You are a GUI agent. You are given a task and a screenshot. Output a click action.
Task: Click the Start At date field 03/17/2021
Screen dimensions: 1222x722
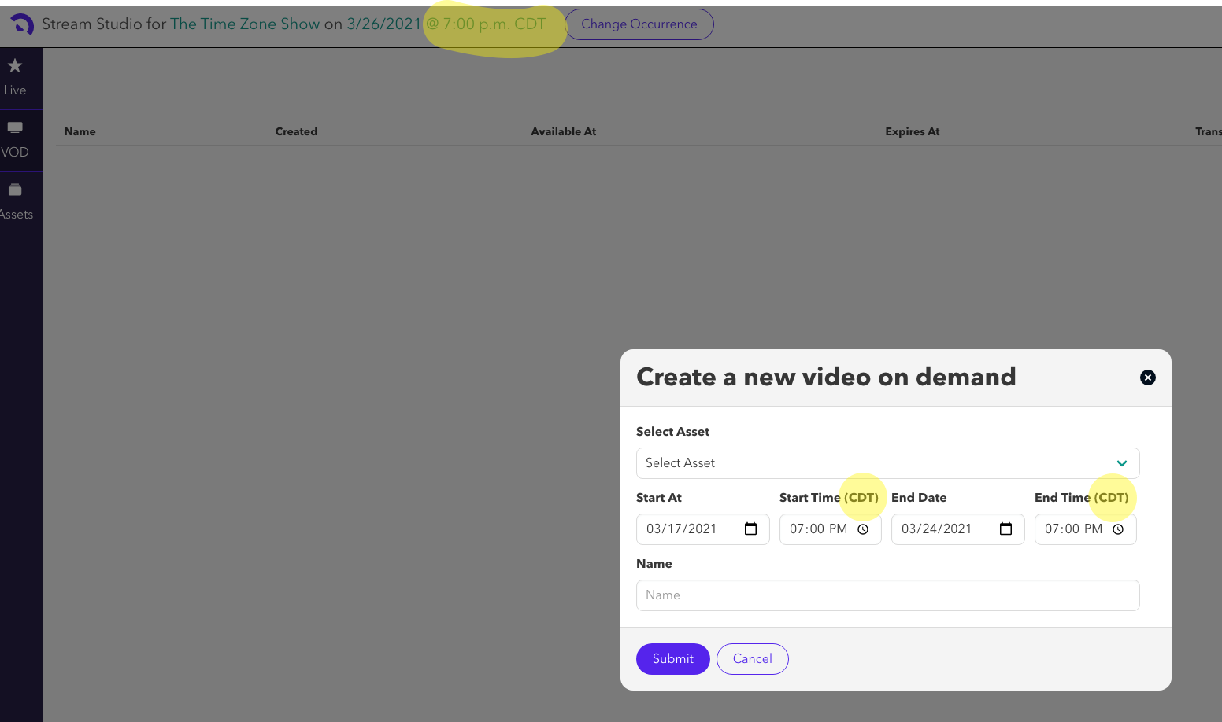[703, 529]
